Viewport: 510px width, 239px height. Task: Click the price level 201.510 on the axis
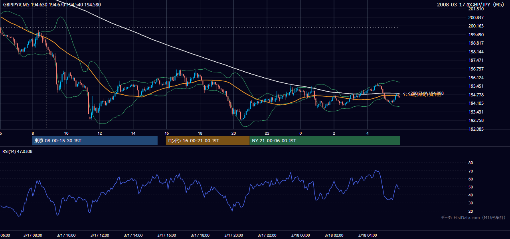(x=475, y=9)
